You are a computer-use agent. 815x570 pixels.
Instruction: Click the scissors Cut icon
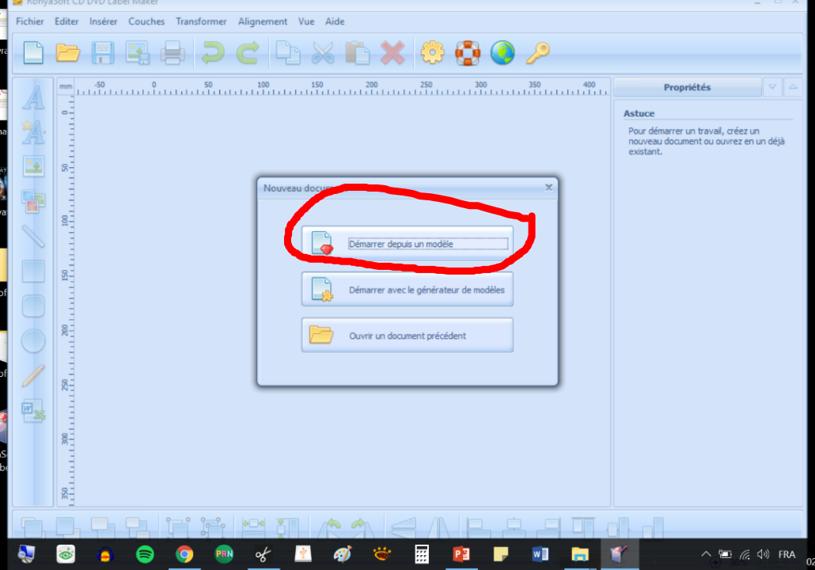[x=323, y=53]
